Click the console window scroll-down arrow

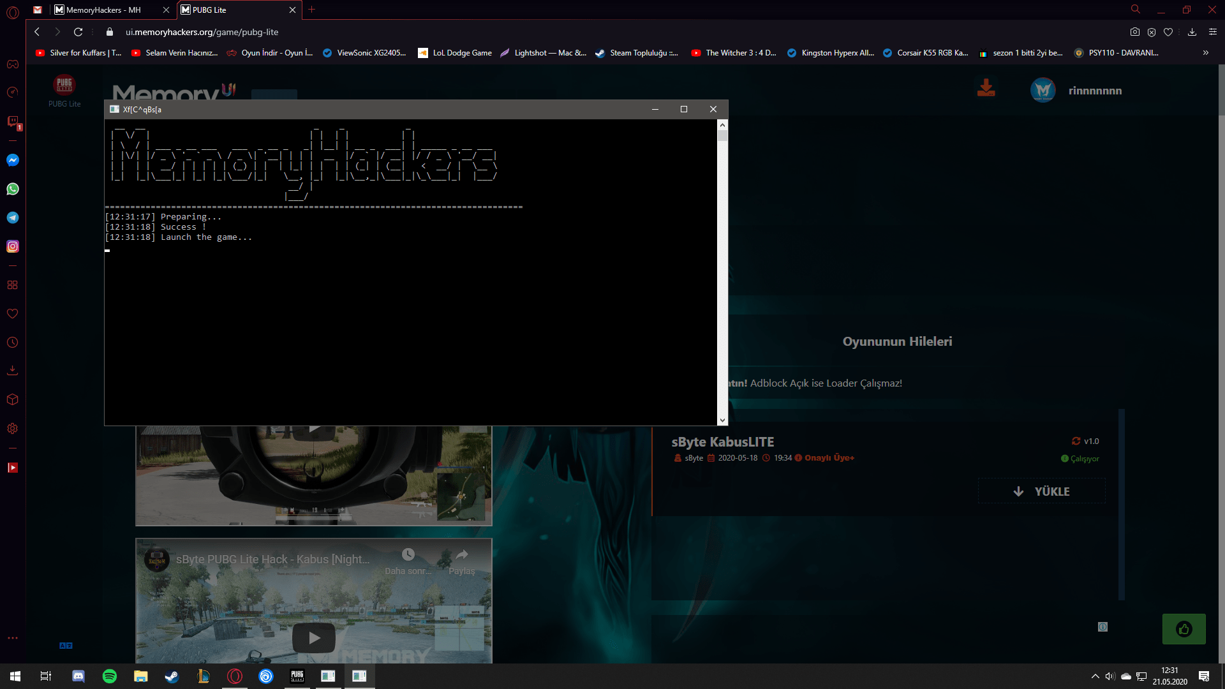click(x=722, y=420)
